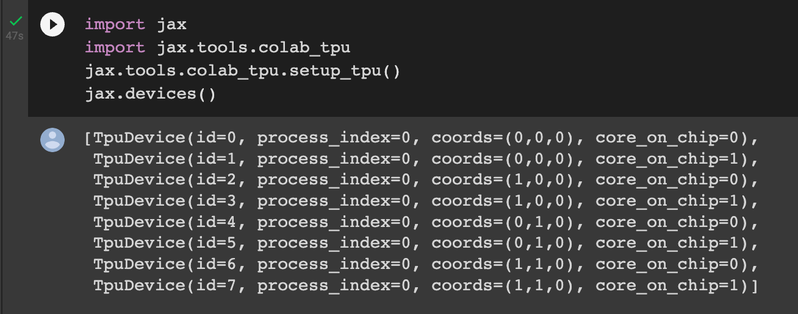The height and width of the screenshot is (314, 798).
Task: Click the TpuDevice id=1 output line
Action: tap(425, 159)
